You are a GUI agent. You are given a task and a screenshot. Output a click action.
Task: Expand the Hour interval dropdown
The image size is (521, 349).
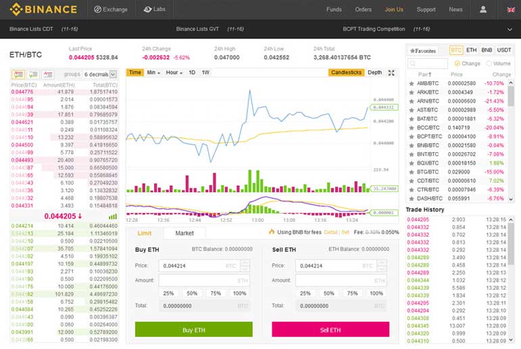click(x=174, y=72)
